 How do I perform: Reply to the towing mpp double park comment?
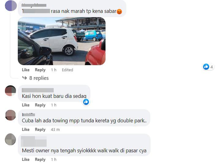40,129
